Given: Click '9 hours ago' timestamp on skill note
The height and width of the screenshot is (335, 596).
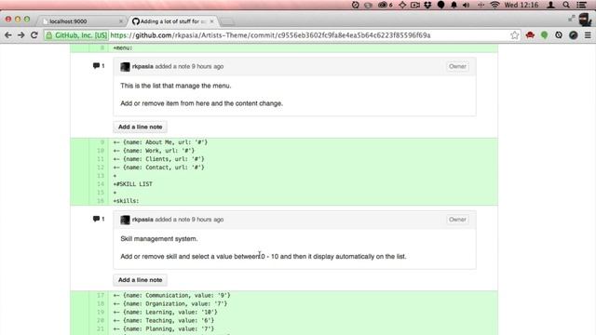Looking at the screenshot, I should tap(208, 220).
